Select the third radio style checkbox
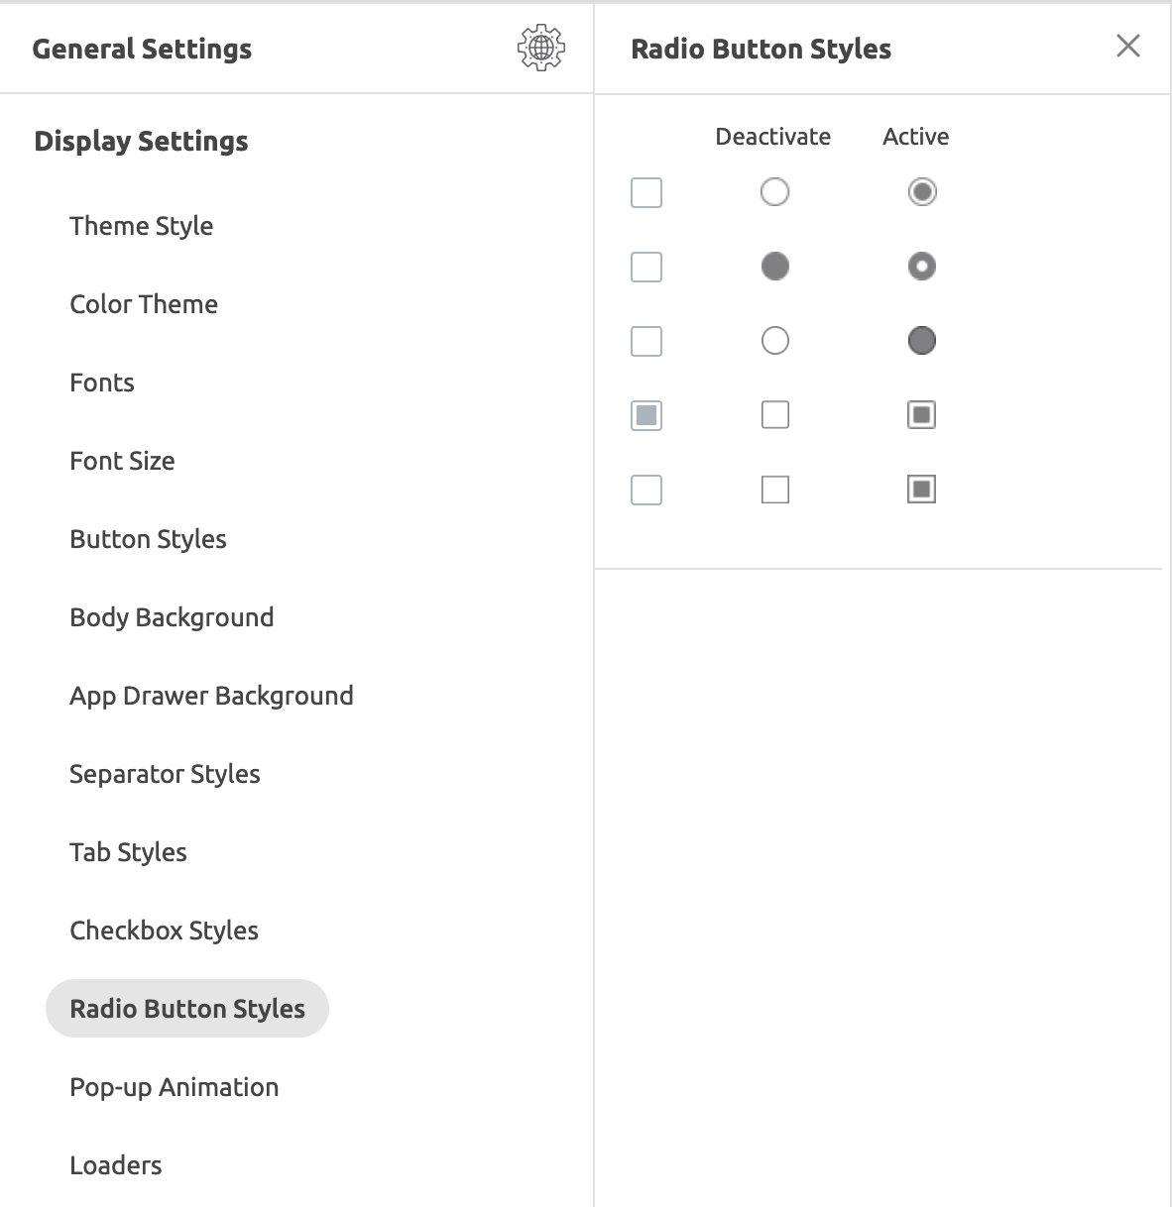Image resolution: width=1172 pixels, height=1207 pixels. (646, 341)
